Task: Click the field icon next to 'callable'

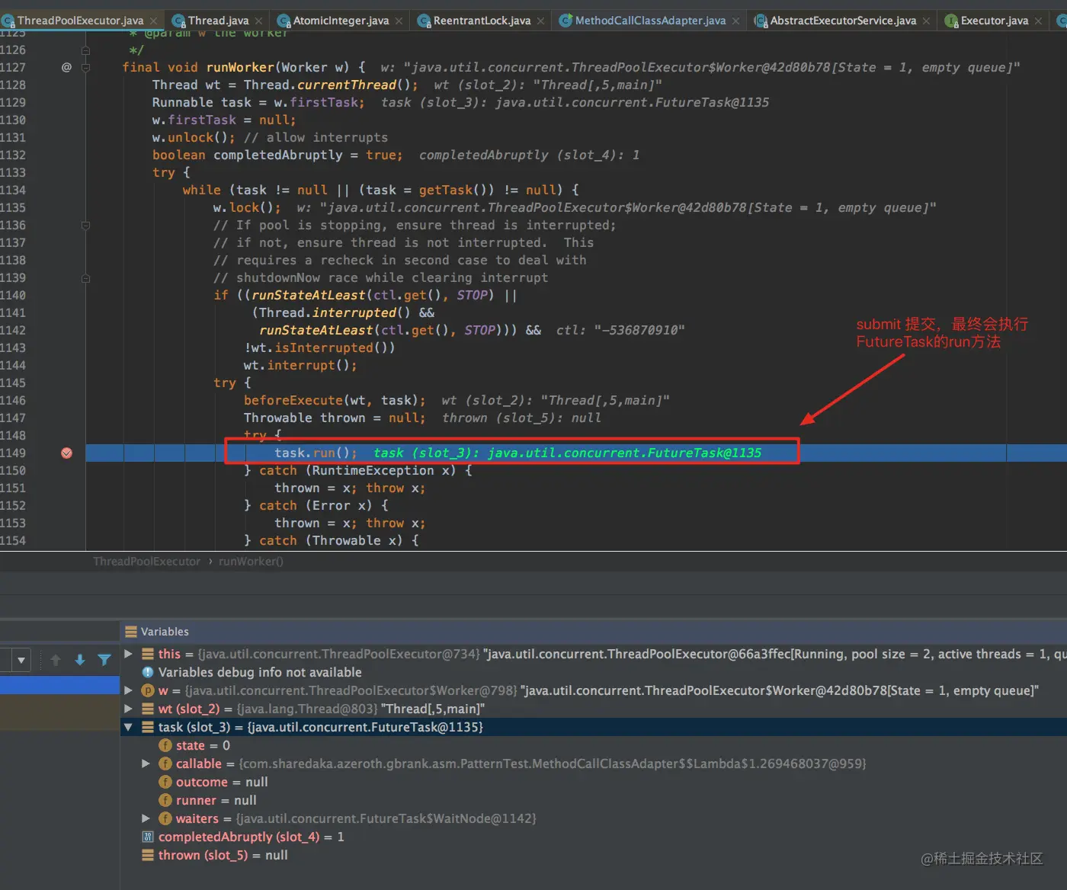Action: coord(165,764)
